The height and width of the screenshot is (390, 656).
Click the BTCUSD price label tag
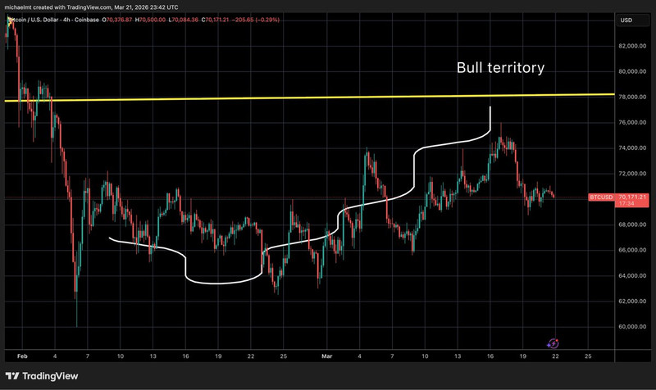(601, 197)
